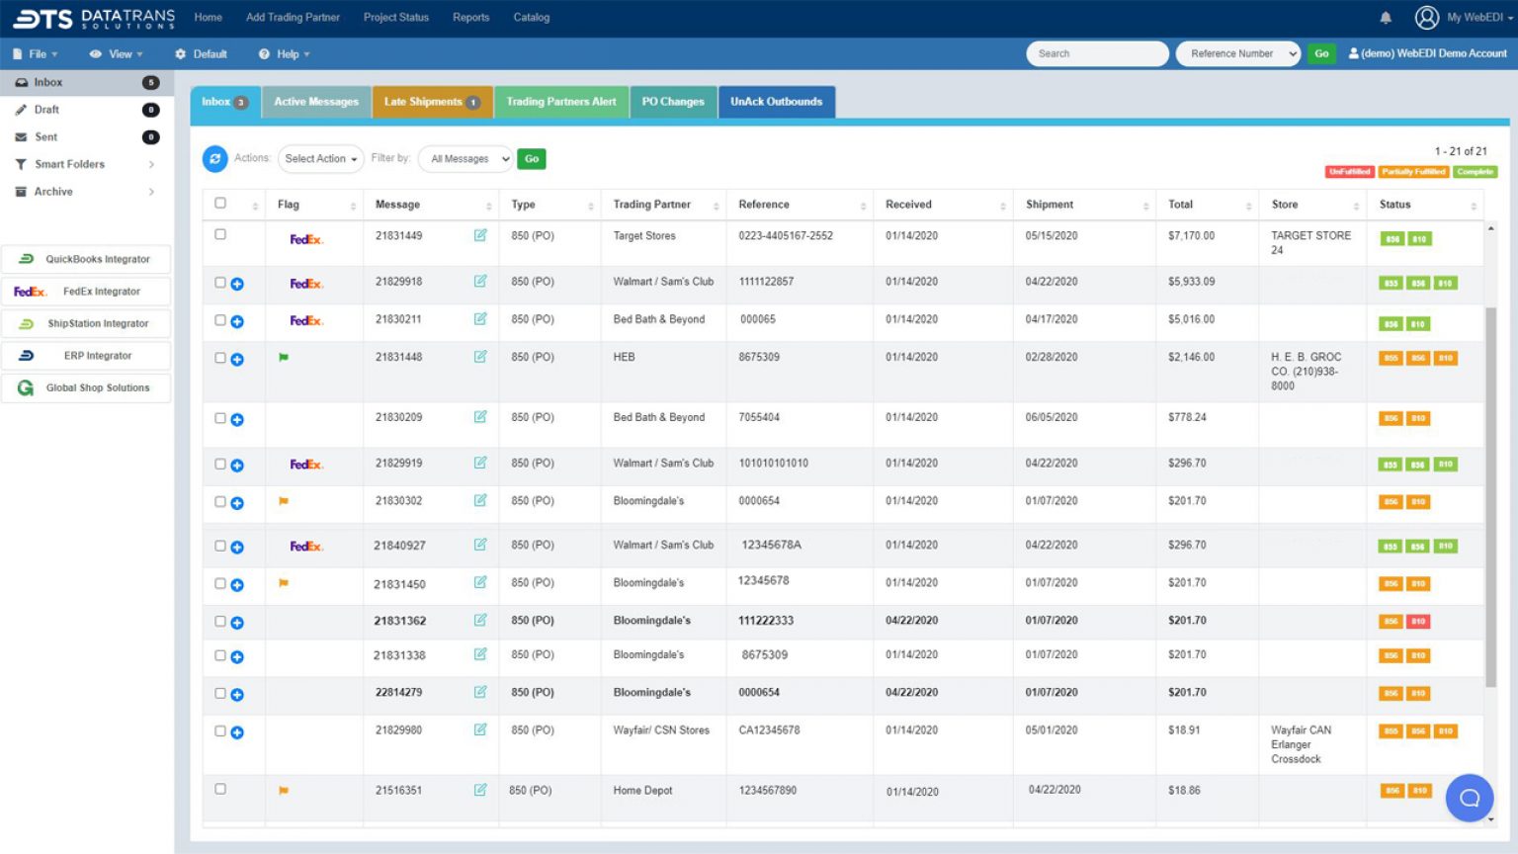Open the All Messages filter dropdown
Image resolution: width=1518 pixels, height=854 pixels.
(464, 158)
